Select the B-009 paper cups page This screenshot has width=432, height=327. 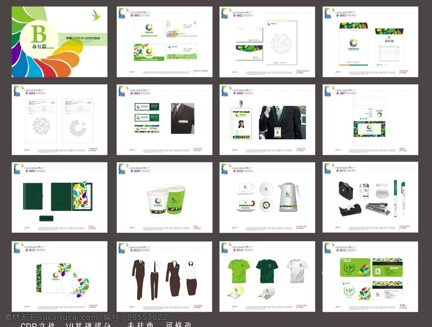pyautogui.click(x=165, y=197)
